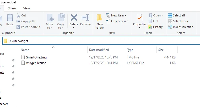Image resolution: width=200 pixels, height=107 pixels.
Task: Click the 12/17/2020 10:41 PM date cell
Action: tap(103, 63)
